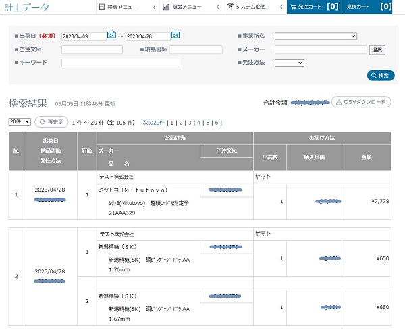Focus the キーワード input field
This screenshot has height=330, width=405.
point(120,63)
